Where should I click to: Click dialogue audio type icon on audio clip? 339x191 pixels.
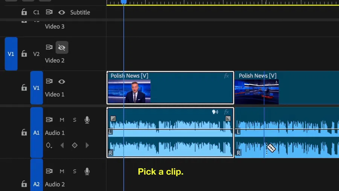pos(215,112)
